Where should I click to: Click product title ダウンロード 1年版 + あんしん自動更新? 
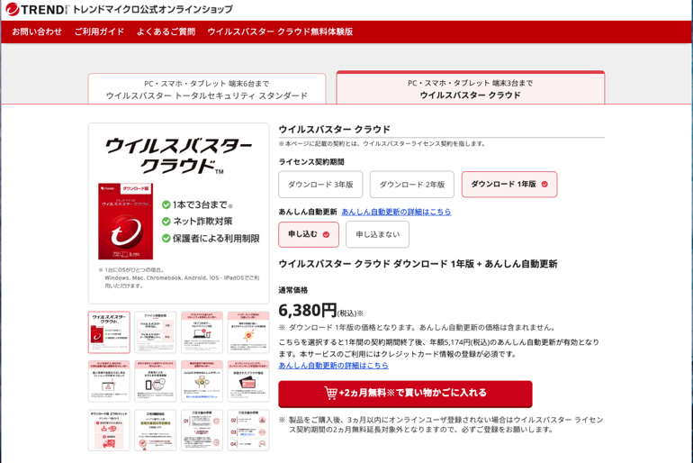[418, 264]
